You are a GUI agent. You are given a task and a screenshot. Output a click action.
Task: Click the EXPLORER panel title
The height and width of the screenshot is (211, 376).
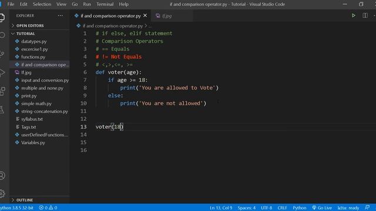tap(25, 16)
